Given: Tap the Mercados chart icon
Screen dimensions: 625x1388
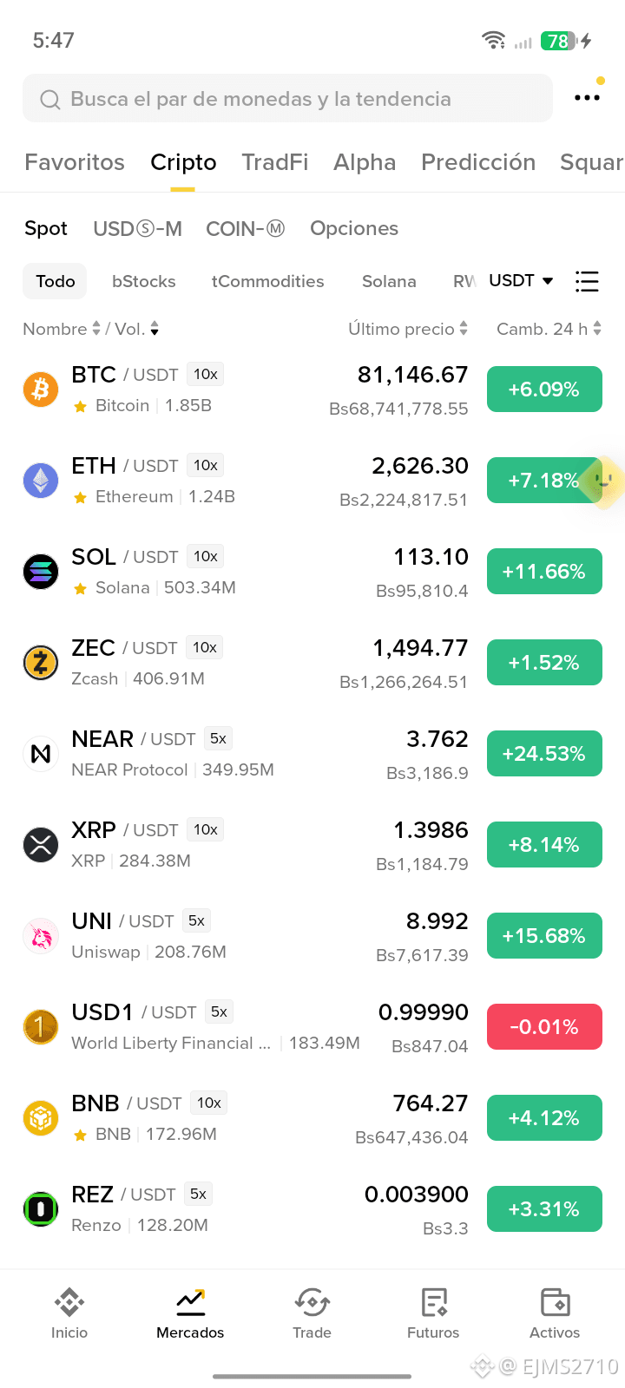Looking at the screenshot, I should 190,1302.
